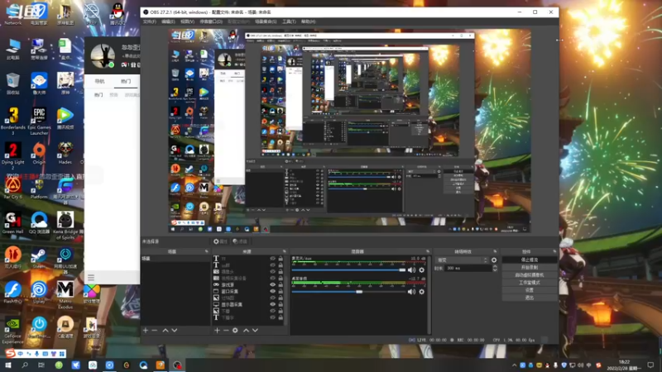Move scene up in Scenes panel
662x372 pixels.
[165, 330]
